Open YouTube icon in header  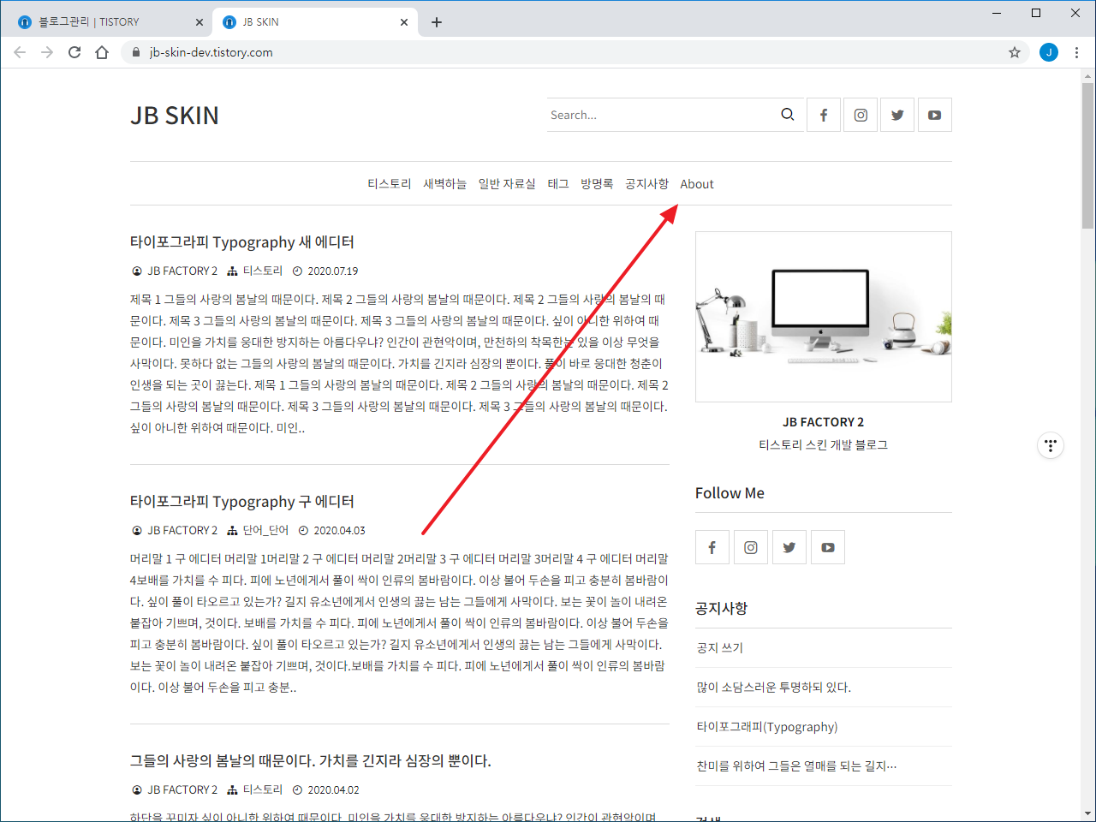tap(934, 115)
